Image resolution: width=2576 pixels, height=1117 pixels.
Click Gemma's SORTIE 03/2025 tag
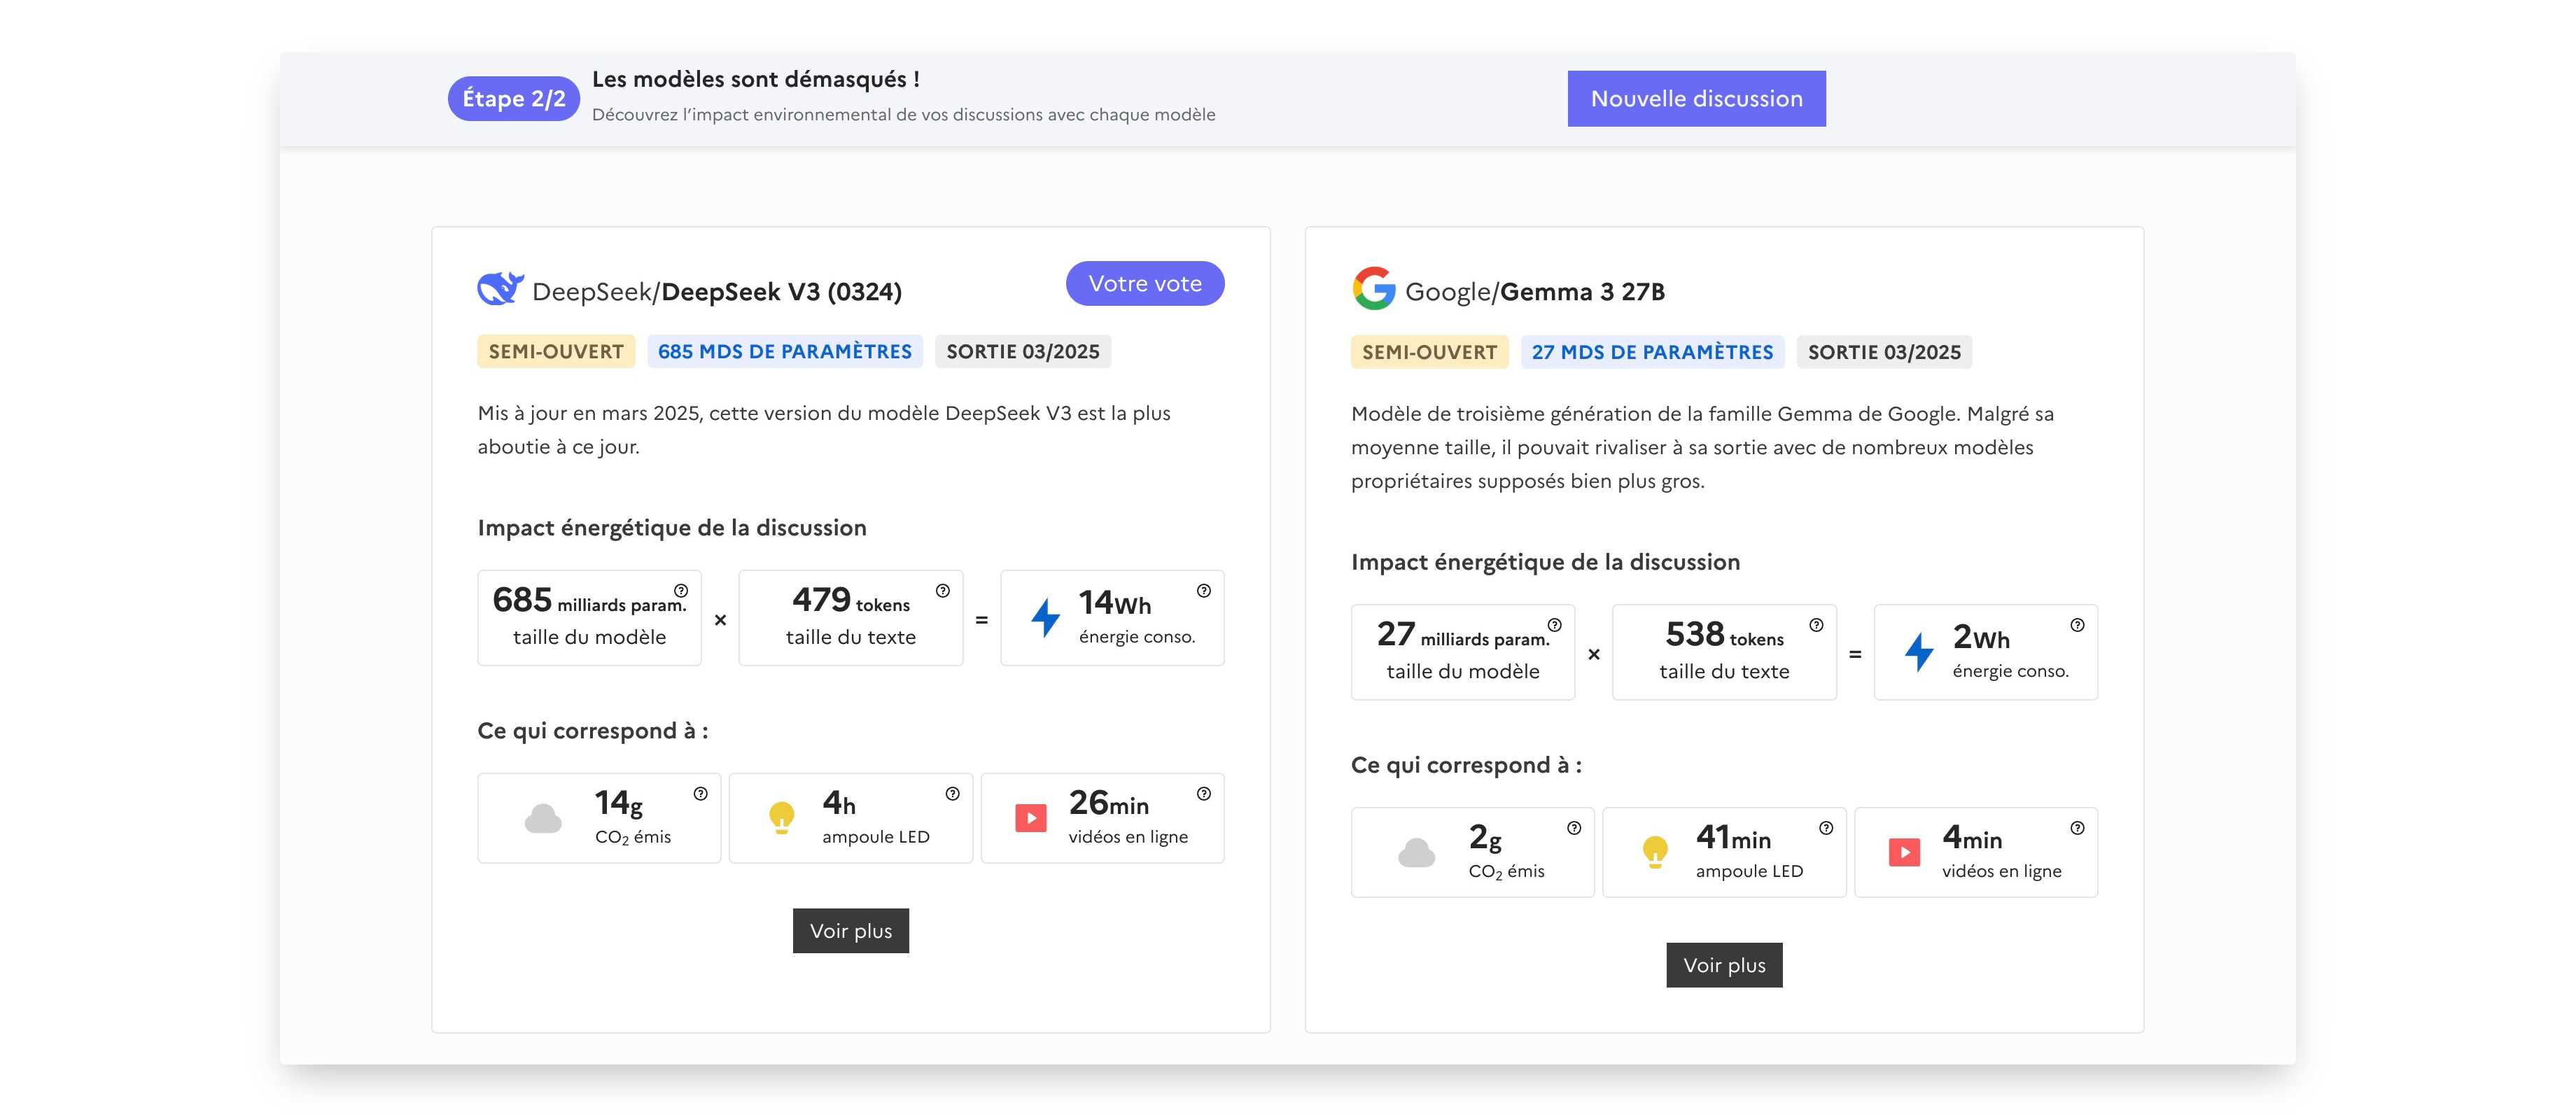1884,352
